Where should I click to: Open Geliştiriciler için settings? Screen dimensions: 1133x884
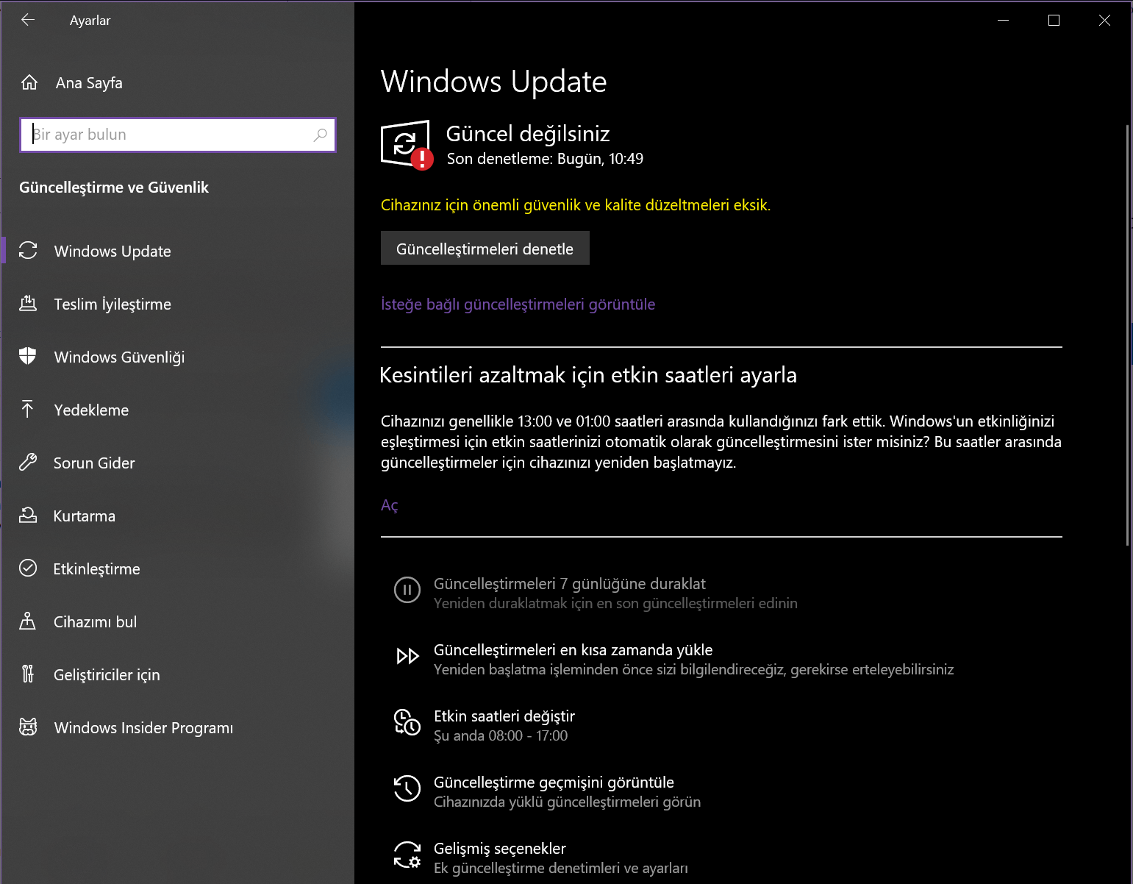pos(178,674)
